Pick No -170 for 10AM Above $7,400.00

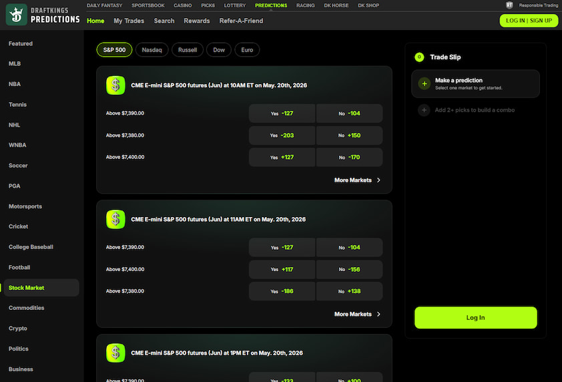click(349, 157)
